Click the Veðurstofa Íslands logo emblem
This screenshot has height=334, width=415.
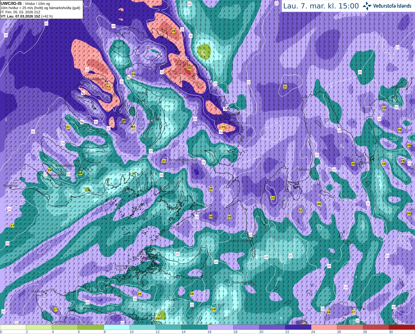(x=367, y=6)
